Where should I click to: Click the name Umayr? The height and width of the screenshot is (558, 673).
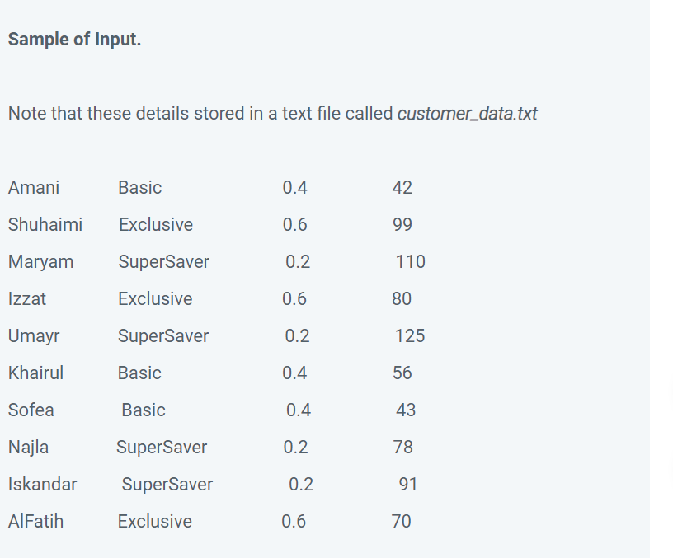pyautogui.click(x=34, y=336)
